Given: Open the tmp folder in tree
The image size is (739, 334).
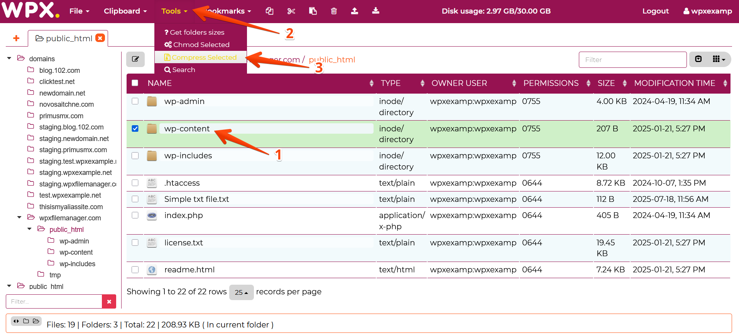Looking at the screenshot, I should click(x=55, y=275).
